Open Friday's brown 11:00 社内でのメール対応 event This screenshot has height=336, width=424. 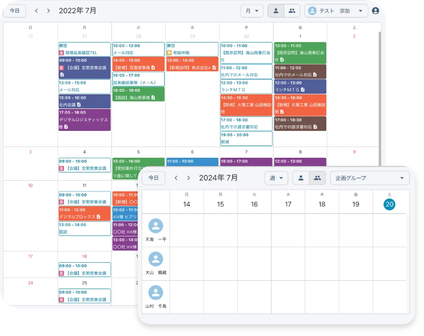pos(300,71)
